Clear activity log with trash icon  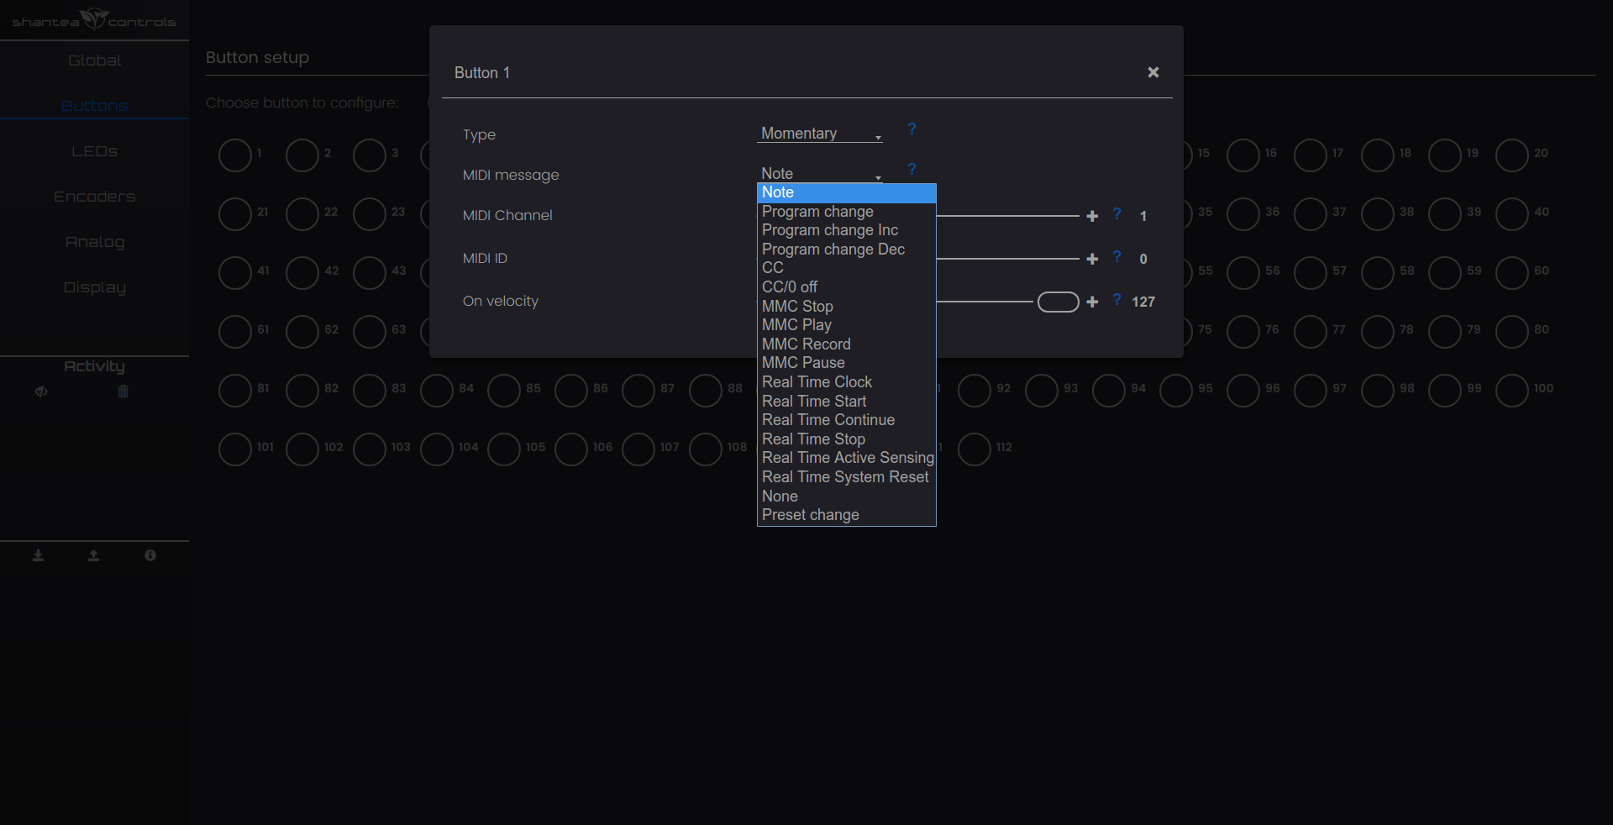coord(123,391)
